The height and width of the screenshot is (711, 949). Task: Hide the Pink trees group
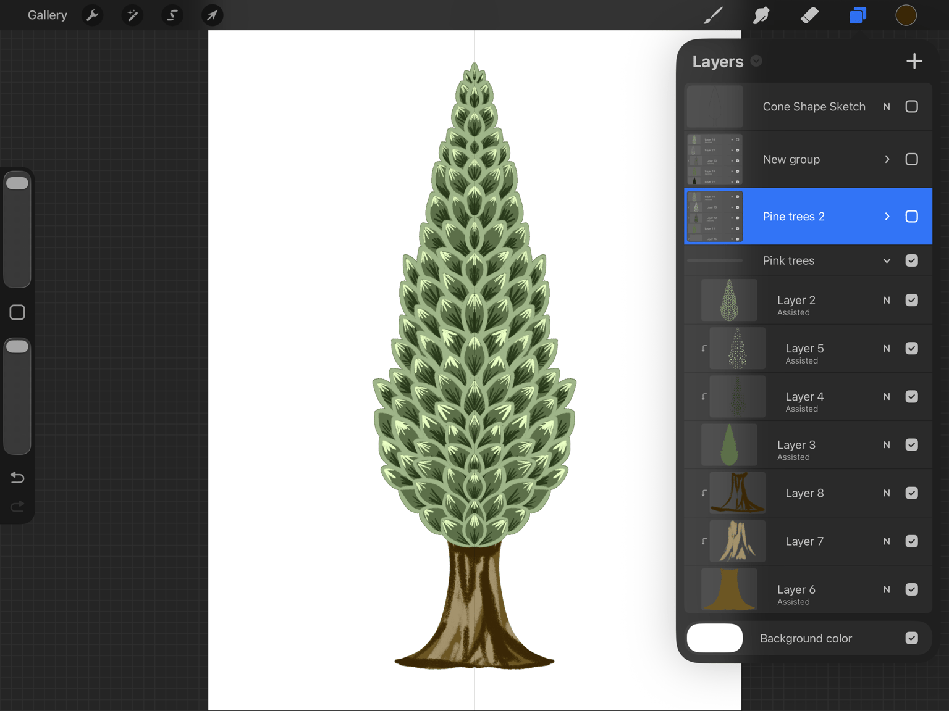coord(911,260)
